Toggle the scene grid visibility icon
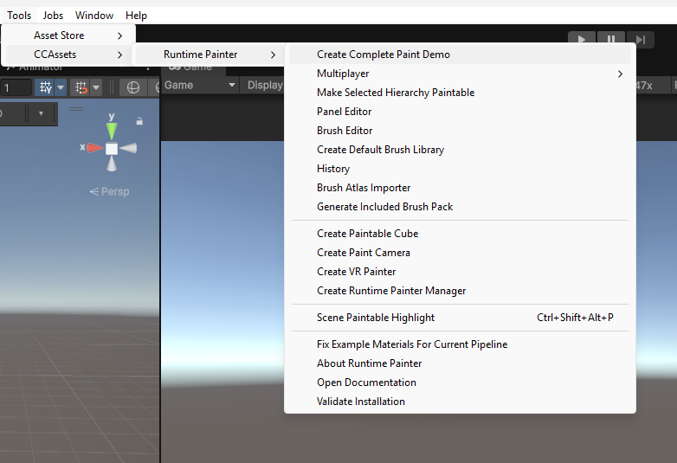Image resolution: width=677 pixels, height=463 pixels. tap(45, 87)
